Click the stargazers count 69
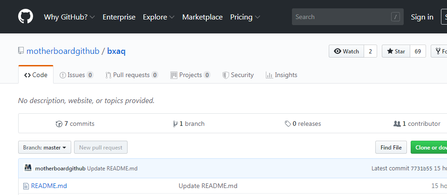The width and height of the screenshot is (447, 195). click(418, 51)
